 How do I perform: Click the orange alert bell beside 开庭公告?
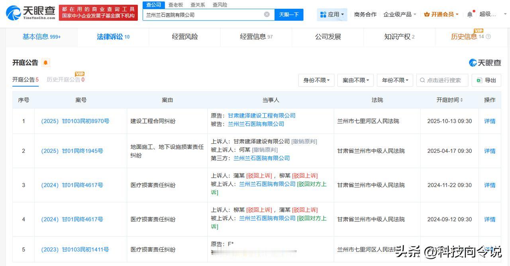tap(45, 63)
